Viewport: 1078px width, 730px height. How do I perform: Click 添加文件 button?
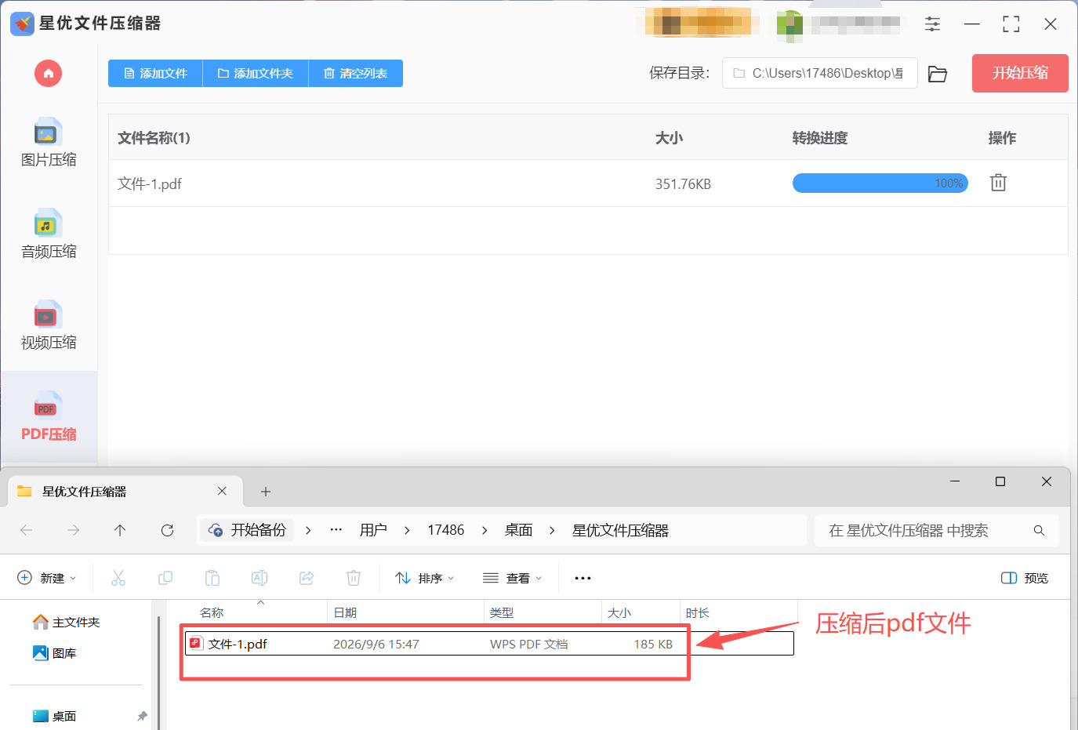[x=155, y=74]
